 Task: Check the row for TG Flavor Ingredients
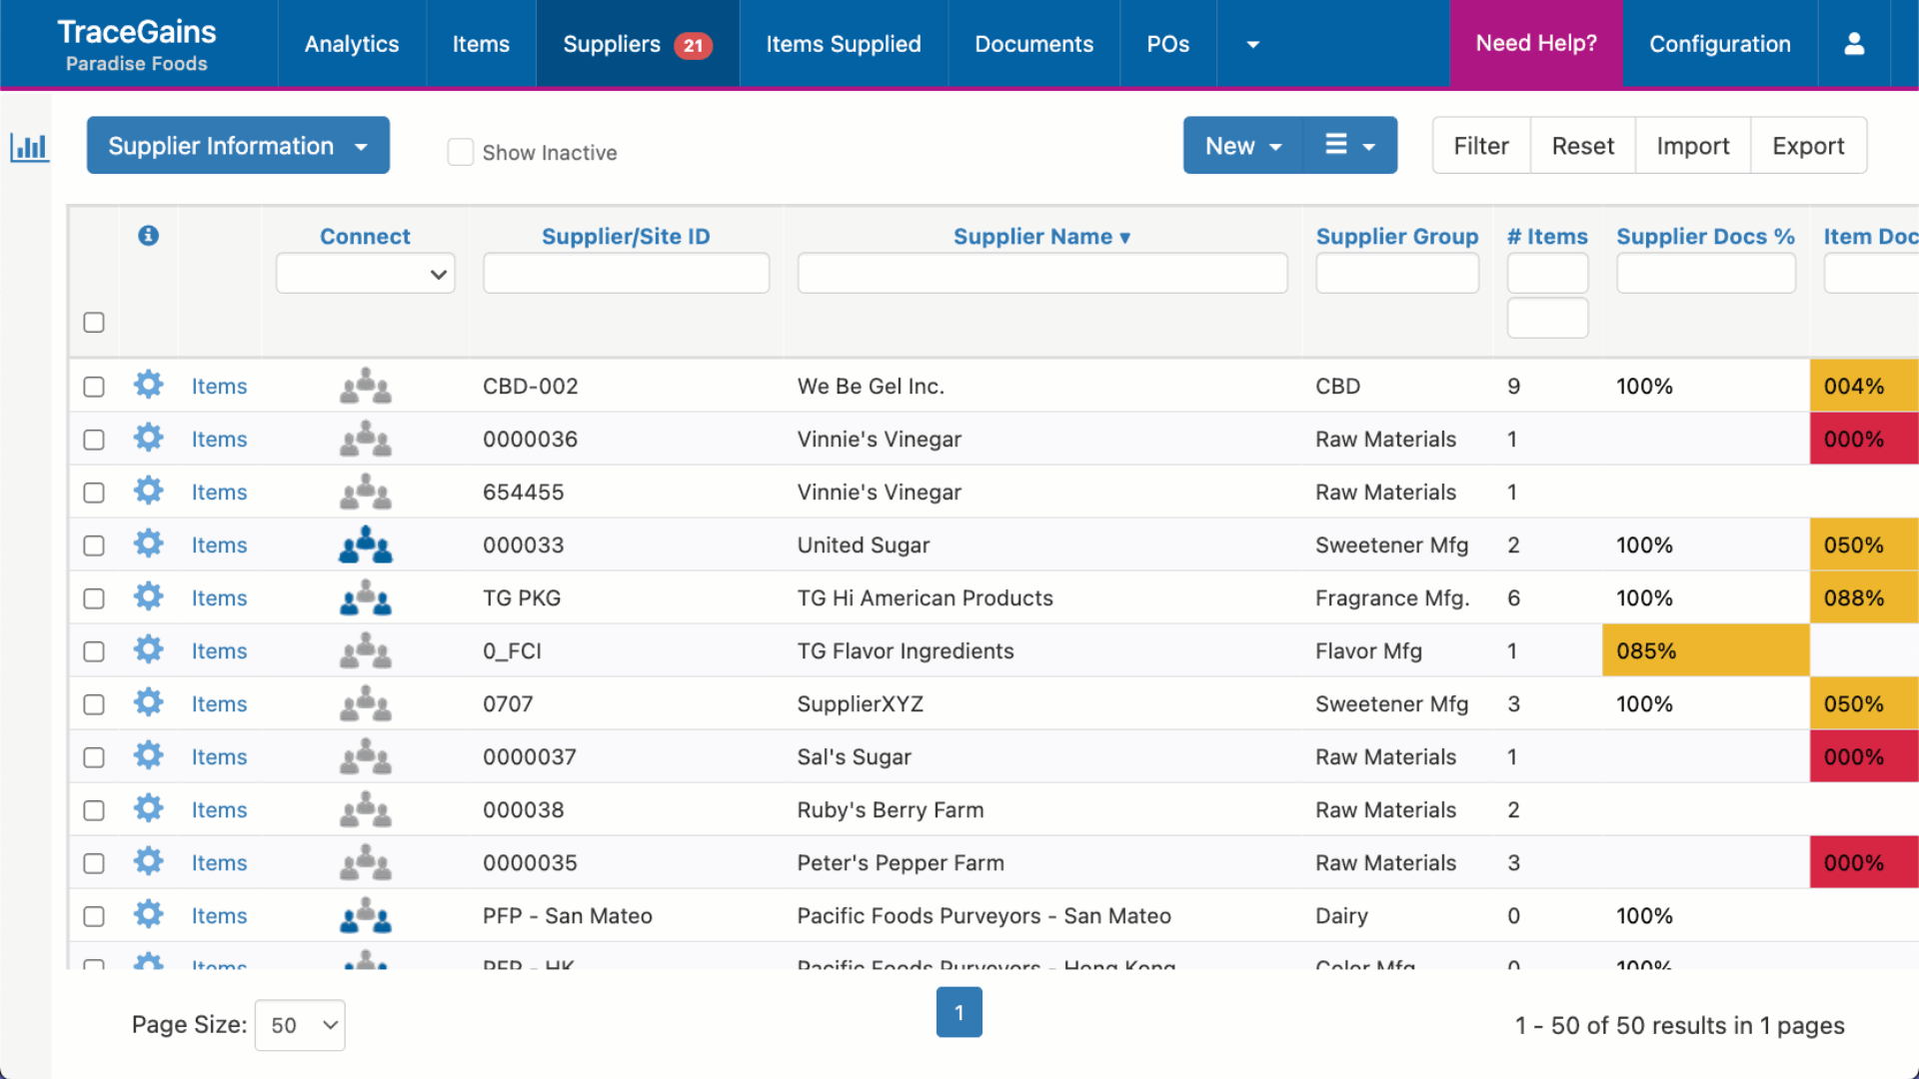(x=94, y=651)
